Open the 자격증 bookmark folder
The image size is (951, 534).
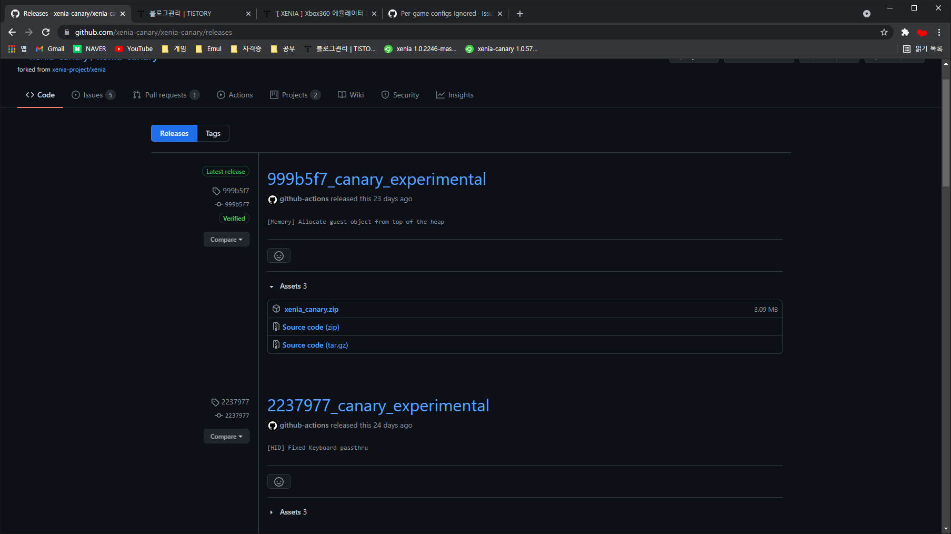246,48
